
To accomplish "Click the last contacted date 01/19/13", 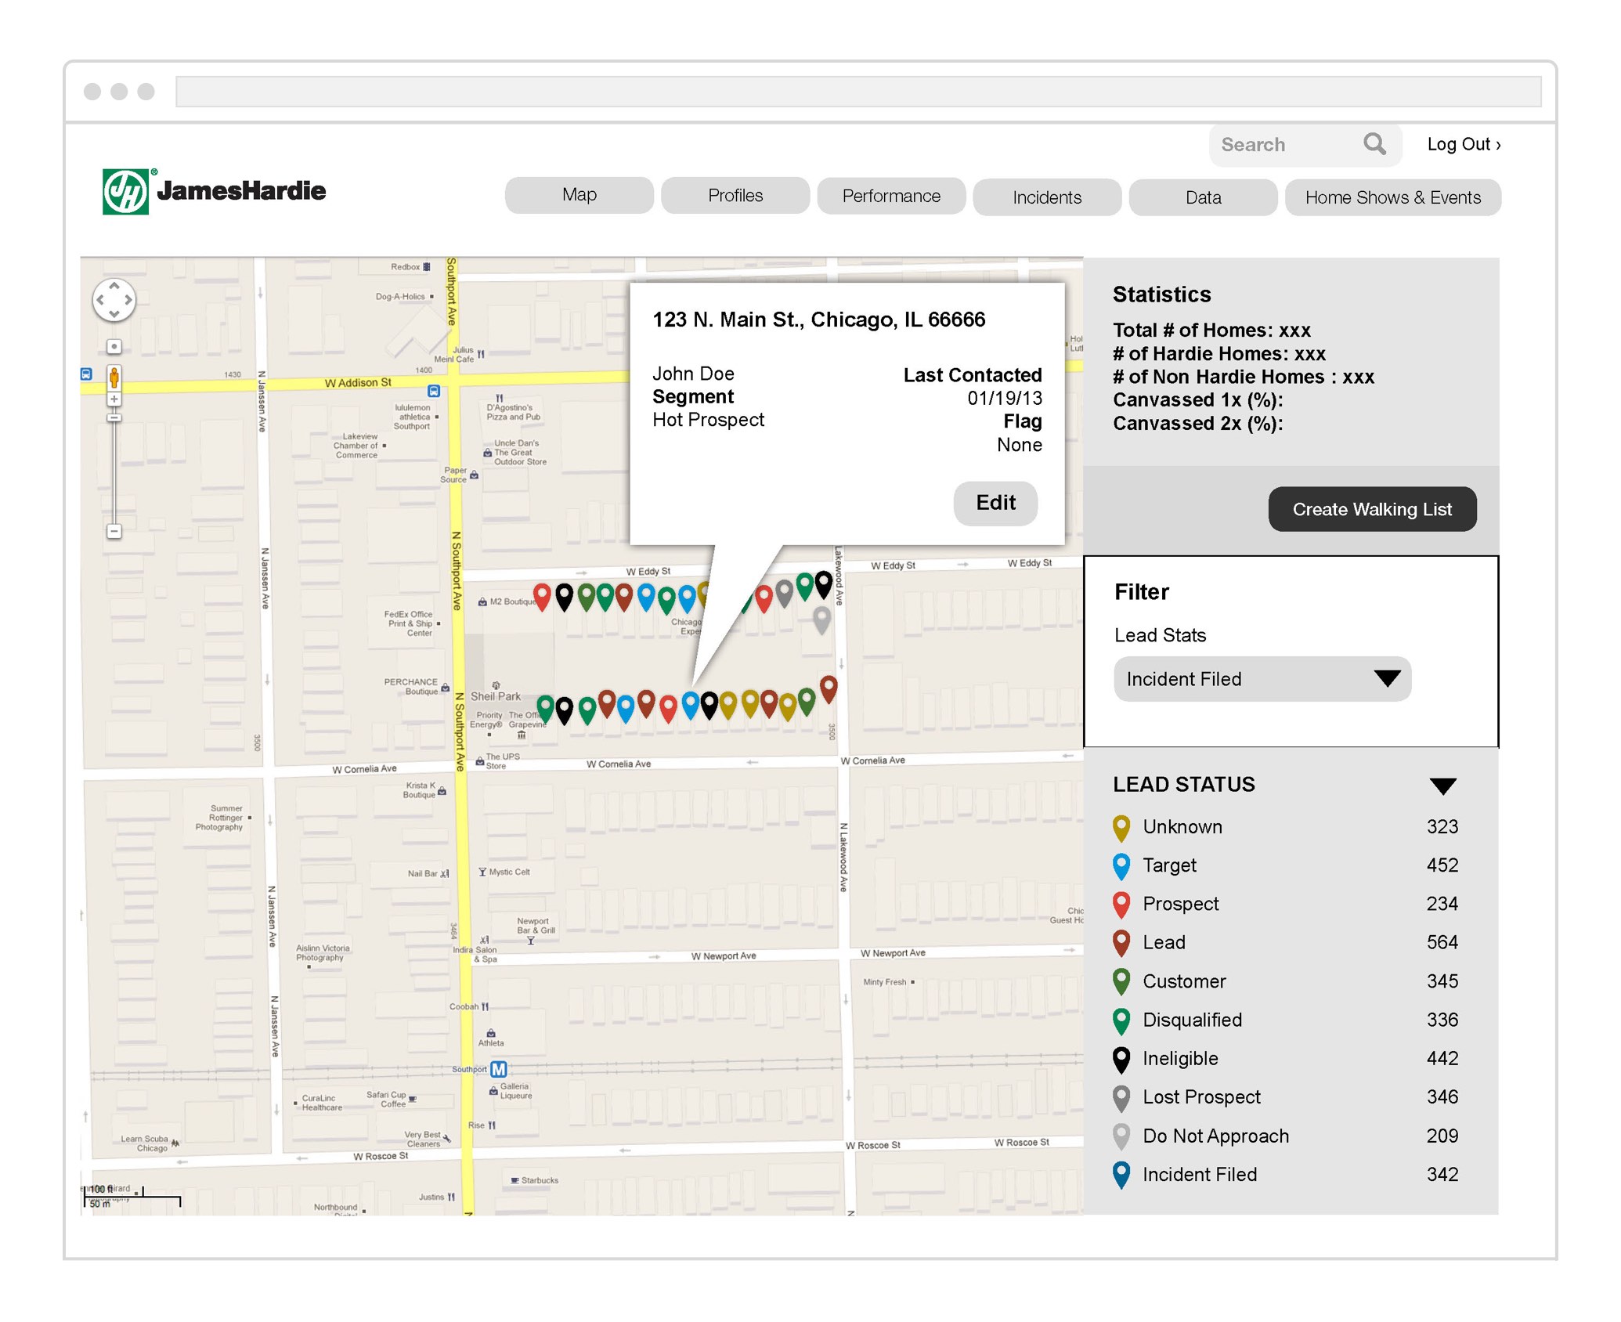I will (1004, 398).
